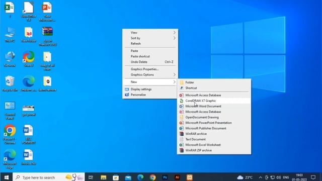The image size is (322, 181).
Task: Expand the Graphics Options submenu
Action: point(150,75)
